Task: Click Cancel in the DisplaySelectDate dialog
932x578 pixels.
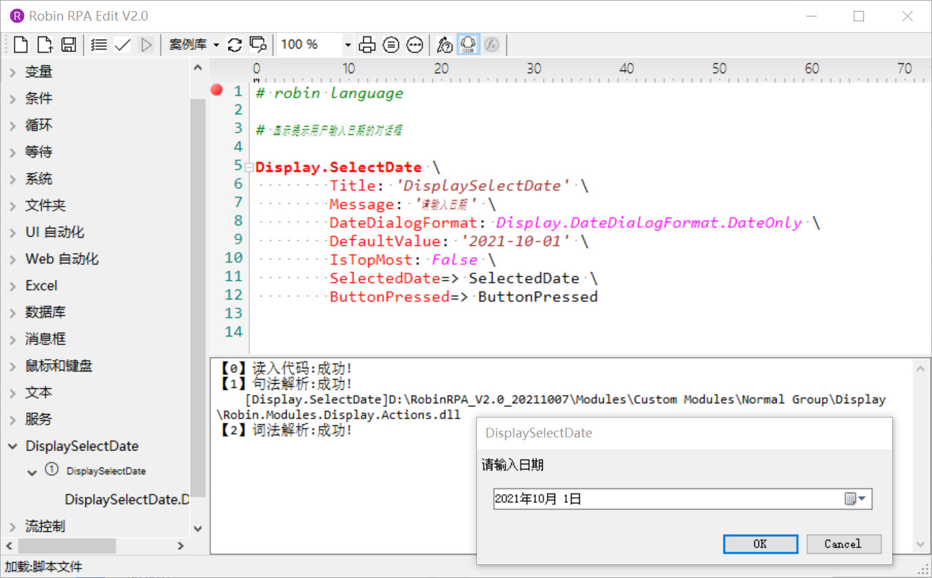Action: [843, 544]
